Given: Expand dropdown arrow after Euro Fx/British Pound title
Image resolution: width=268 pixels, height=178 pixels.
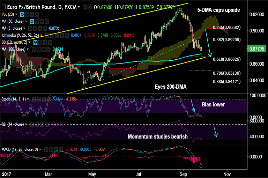Looking at the screenshot, I should [x=79, y=7].
